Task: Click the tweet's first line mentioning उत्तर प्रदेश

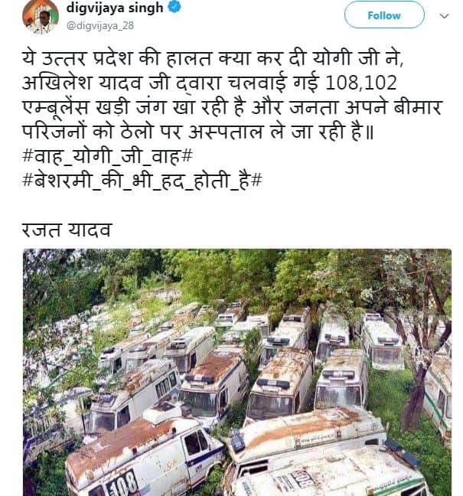Action: (213, 59)
